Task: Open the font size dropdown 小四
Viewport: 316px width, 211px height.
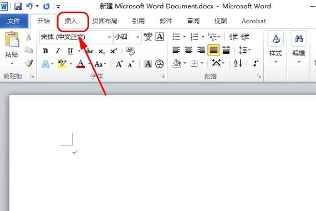Action: 138,37
